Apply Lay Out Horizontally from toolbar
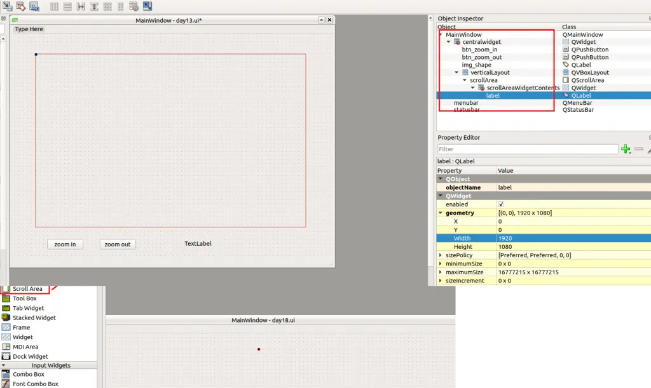 54,6
